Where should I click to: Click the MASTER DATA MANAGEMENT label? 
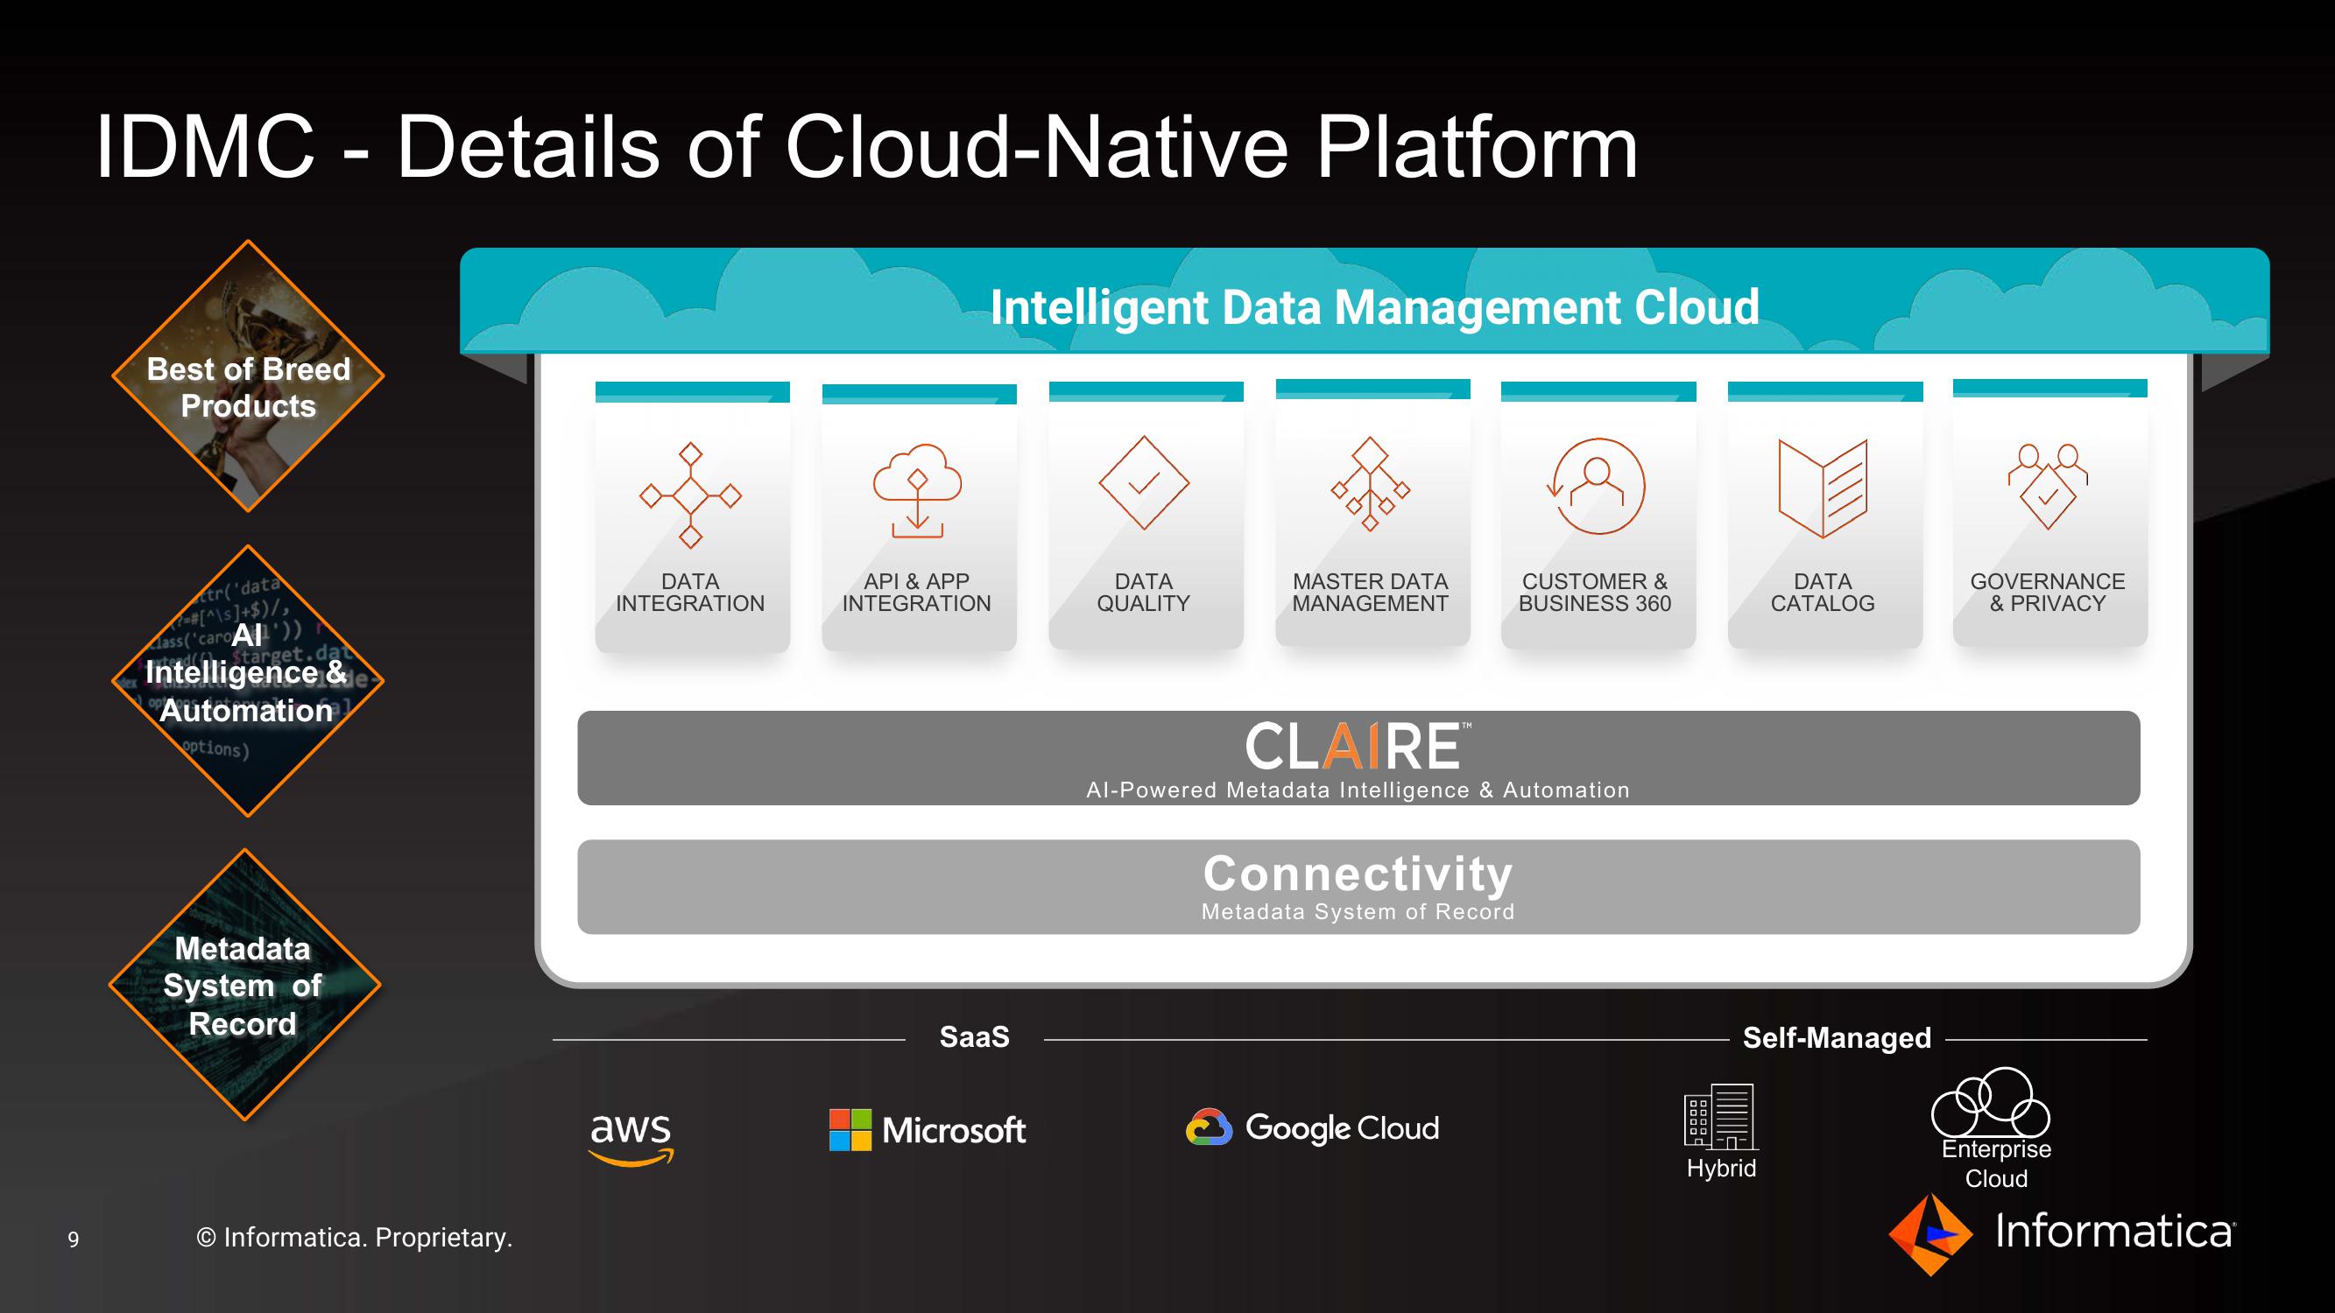(x=1371, y=593)
